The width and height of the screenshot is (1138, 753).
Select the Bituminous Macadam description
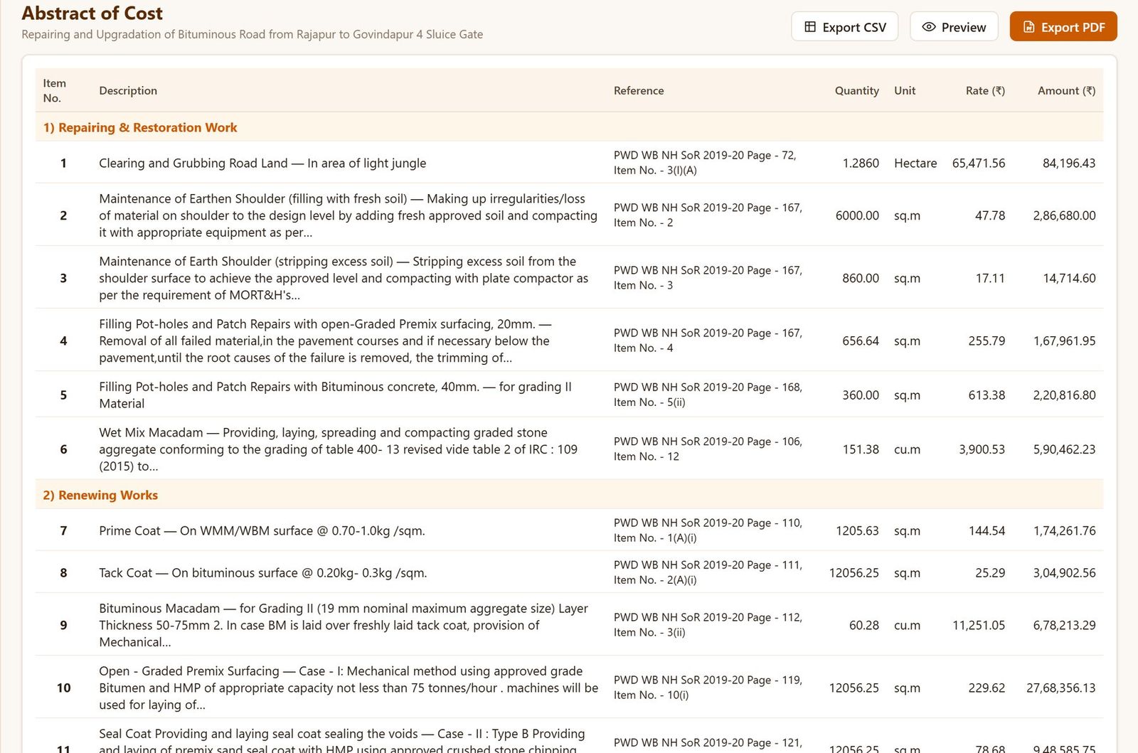click(x=344, y=625)
